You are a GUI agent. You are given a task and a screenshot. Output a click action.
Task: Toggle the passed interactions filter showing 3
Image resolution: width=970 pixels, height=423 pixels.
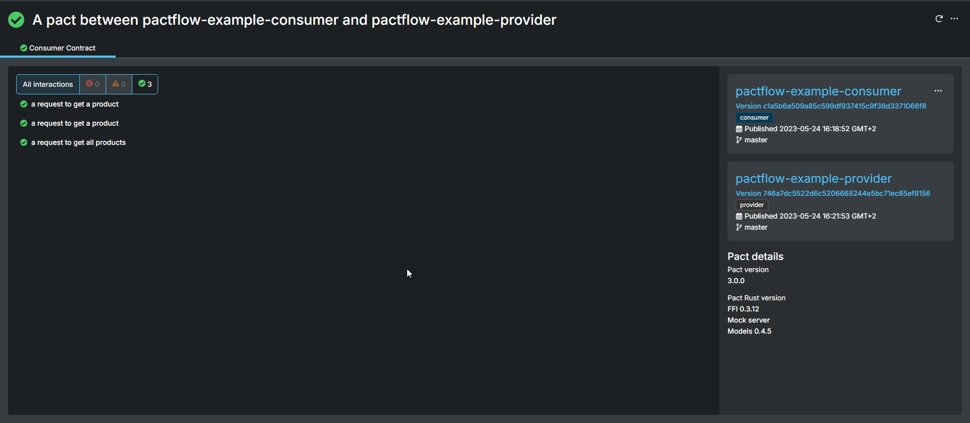click(144, 84)
